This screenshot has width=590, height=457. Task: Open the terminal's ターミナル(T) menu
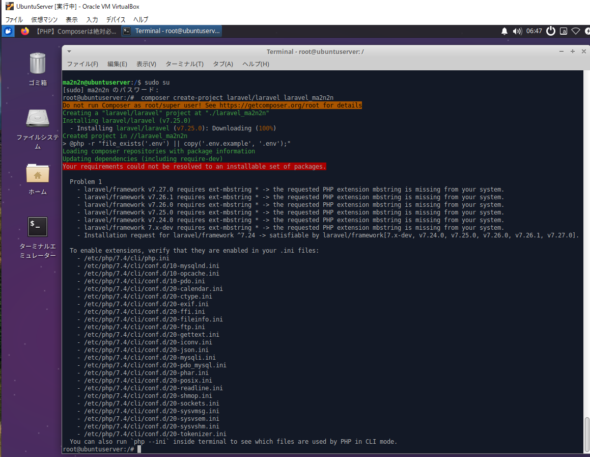184,64
